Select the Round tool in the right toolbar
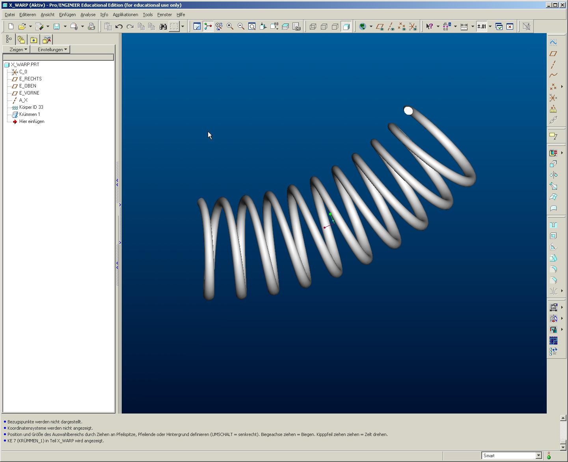 [x=553, y=269]
